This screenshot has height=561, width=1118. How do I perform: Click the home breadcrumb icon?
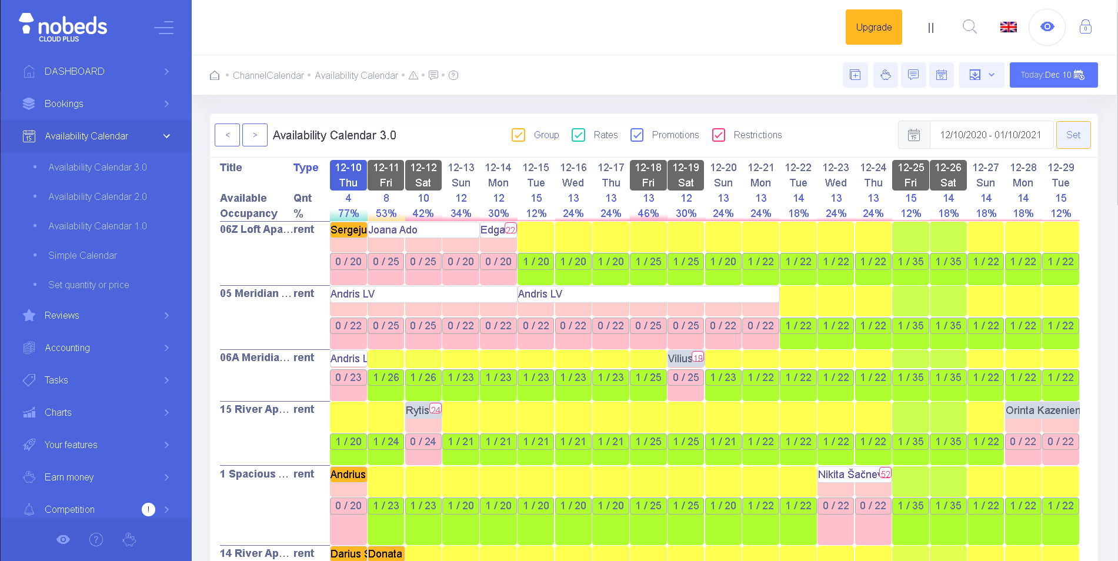(215, 75)
